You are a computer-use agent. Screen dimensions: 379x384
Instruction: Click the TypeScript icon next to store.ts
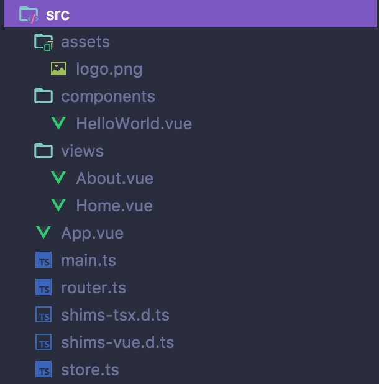[43, 369]
